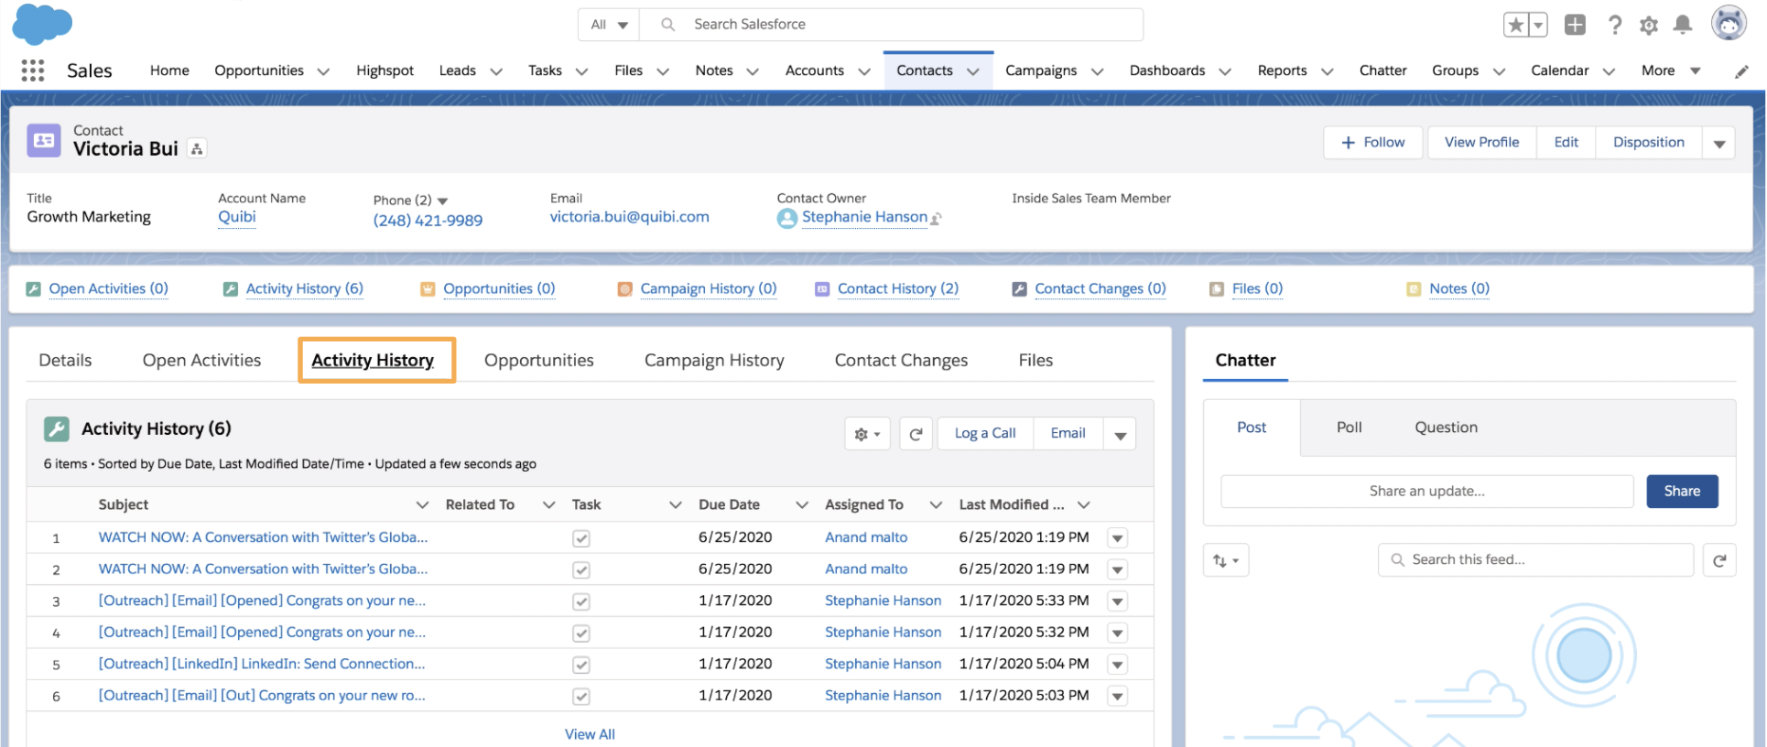The image size is (1767, 747).
Task: Click the Notes quick link icon
Action: [1414, 289]
